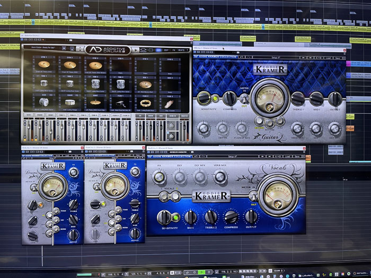Choose the TOM 4 floor tom slot
Screen dimensions: 371x278
[120, 84]
